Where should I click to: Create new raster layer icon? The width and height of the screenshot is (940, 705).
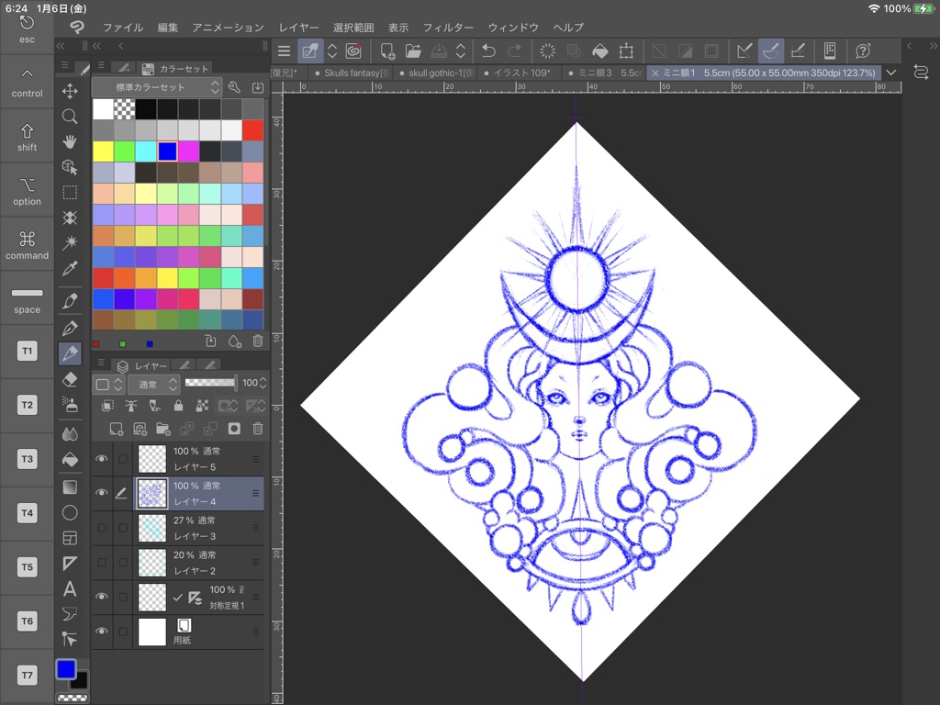tap(117, 429)
